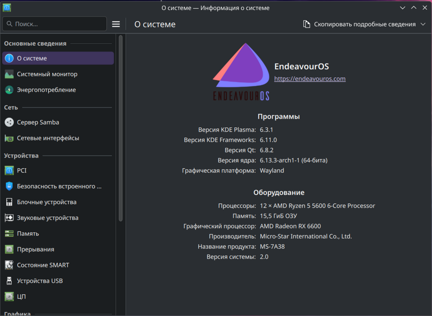
Task: Click the search magnifier icon
Action: (x=9, y=24)
